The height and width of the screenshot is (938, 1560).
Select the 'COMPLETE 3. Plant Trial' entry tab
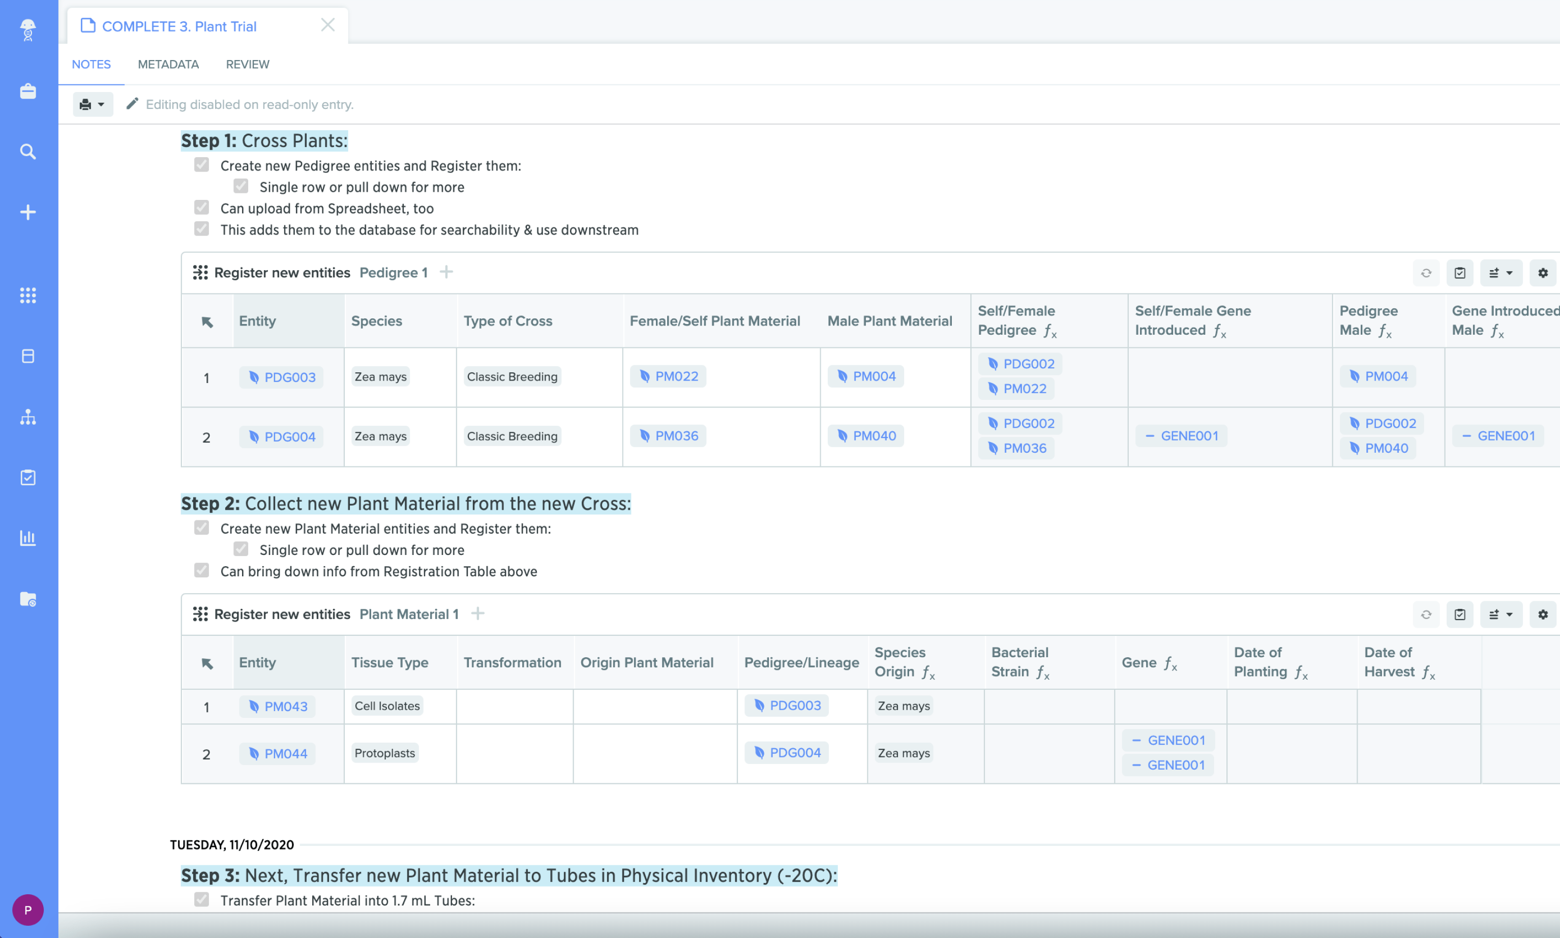click(x=179, y=26)
